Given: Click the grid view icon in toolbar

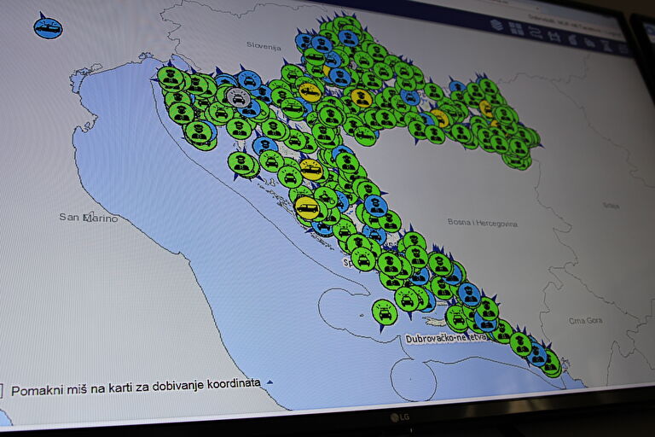Looking at the screenshot, I should coord(516,28).
